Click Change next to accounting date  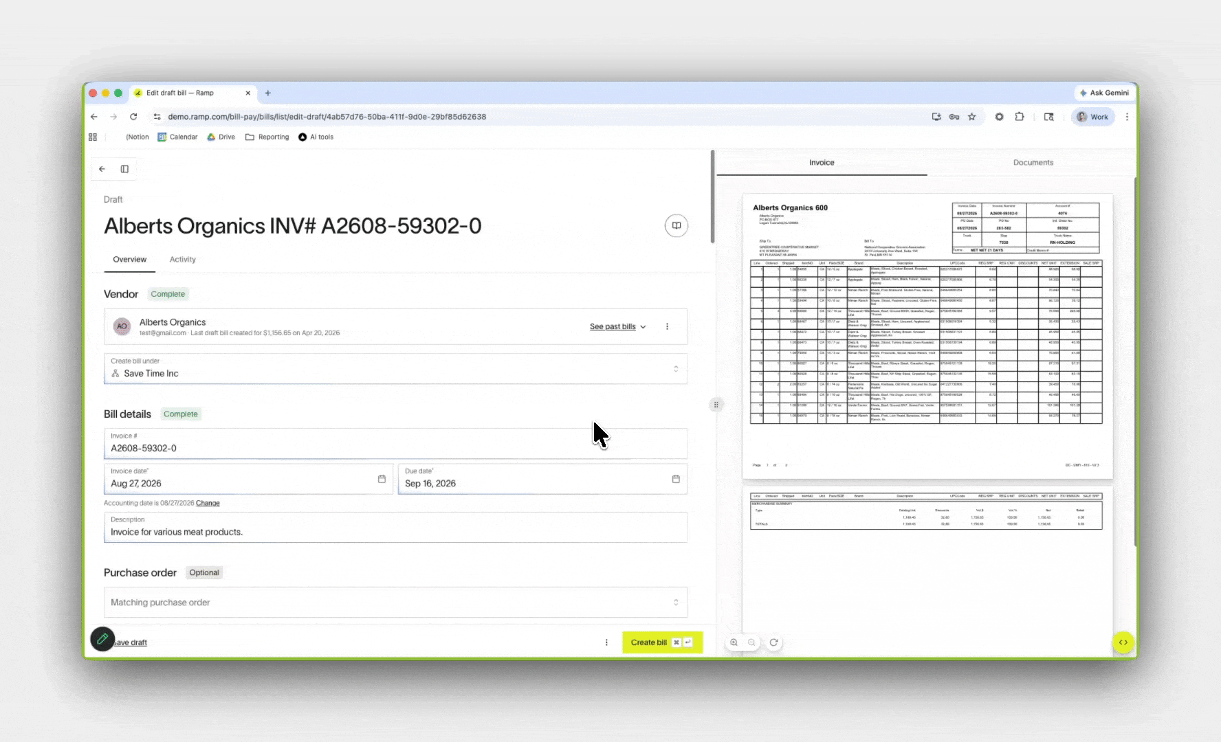tap(208, 503)
